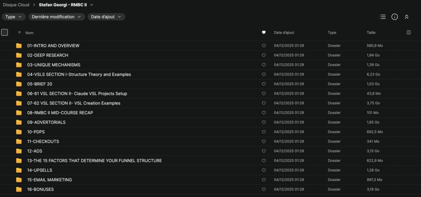The height and width of the screenshot is (197, 421).
Task: Click folder icon of 12-ADS
Action: pos(19,151)
